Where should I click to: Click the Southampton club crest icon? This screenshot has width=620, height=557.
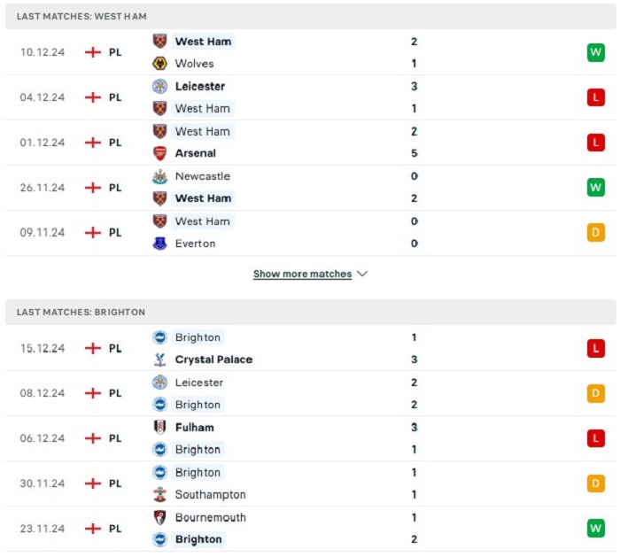(x=159, y=494)
